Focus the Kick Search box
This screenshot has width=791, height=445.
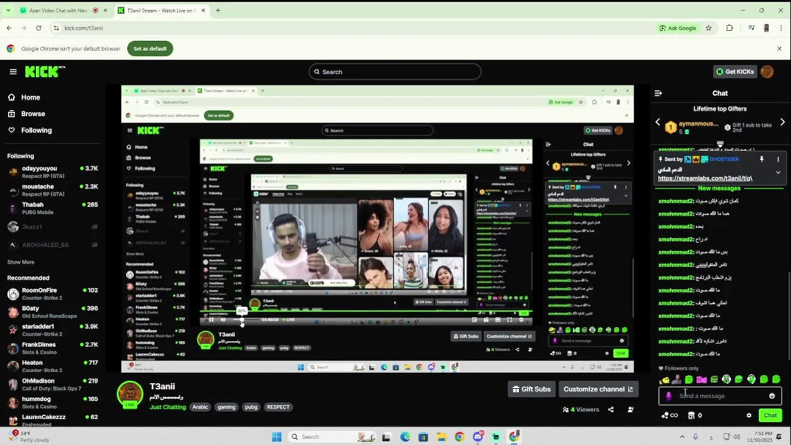click(x=395, y=72)
